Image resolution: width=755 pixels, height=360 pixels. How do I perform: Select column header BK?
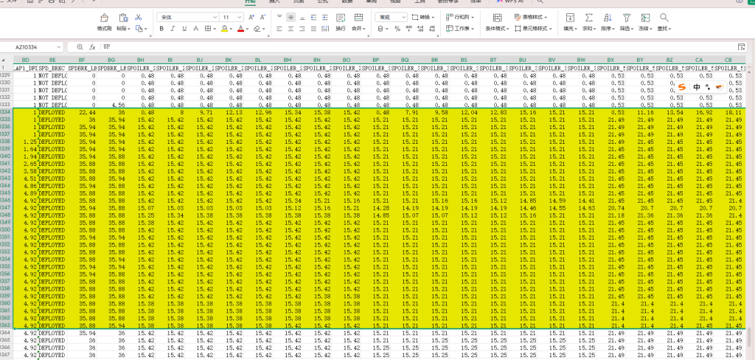(229, 60)
